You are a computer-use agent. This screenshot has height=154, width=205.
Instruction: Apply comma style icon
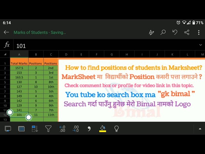(x=89, y=129)
